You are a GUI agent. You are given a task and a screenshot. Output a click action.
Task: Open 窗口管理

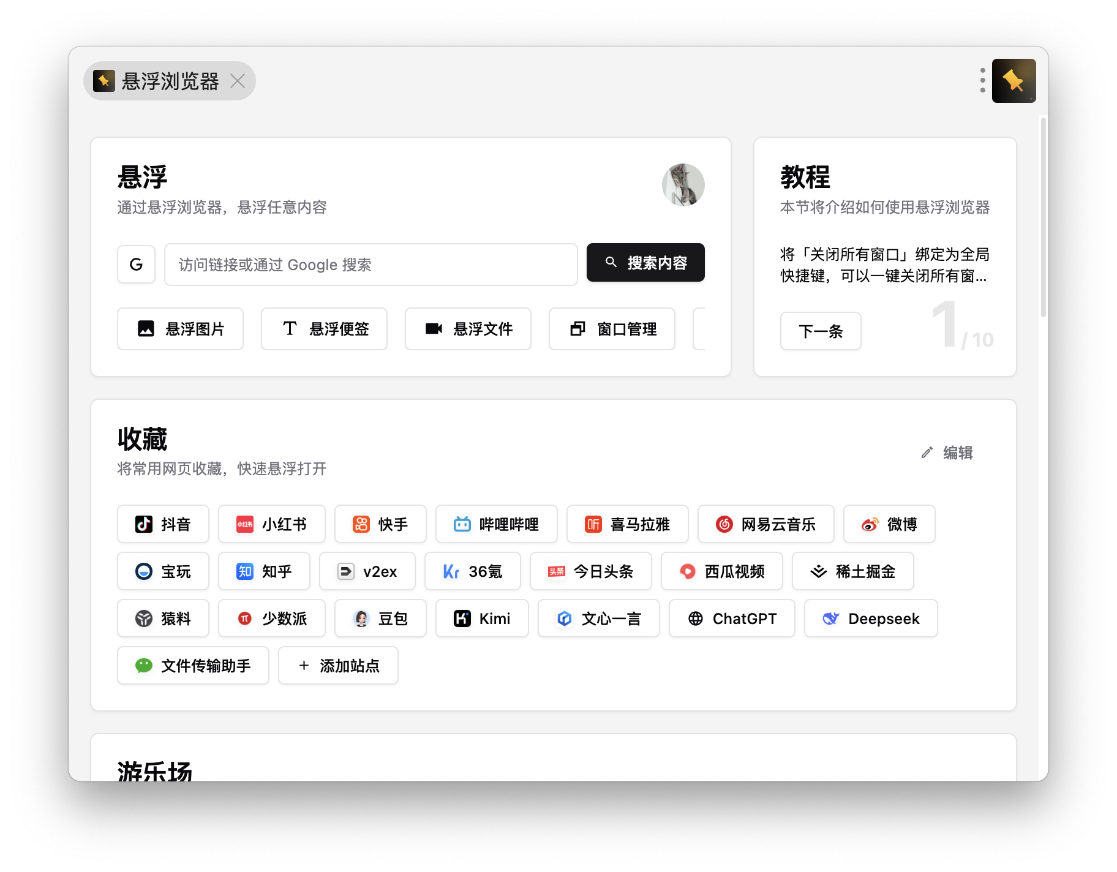pyautogui.click(x=612, y=329)
